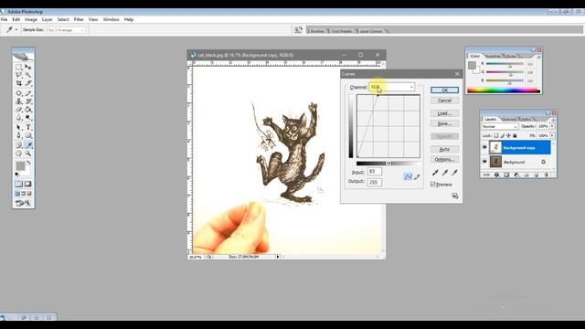
Task: Select the Type tool
Action: pyautogui.click(x=28, y=127)
